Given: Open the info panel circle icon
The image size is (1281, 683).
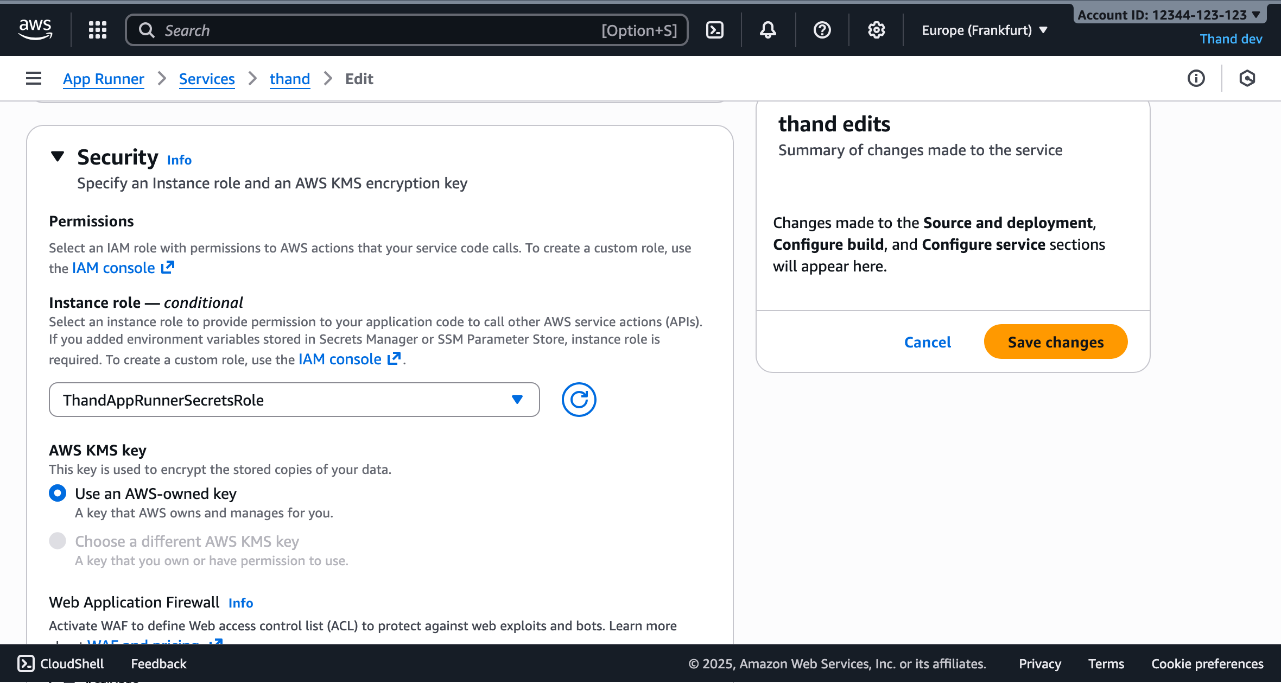Looking at the screenshot, I should 1196,79.
